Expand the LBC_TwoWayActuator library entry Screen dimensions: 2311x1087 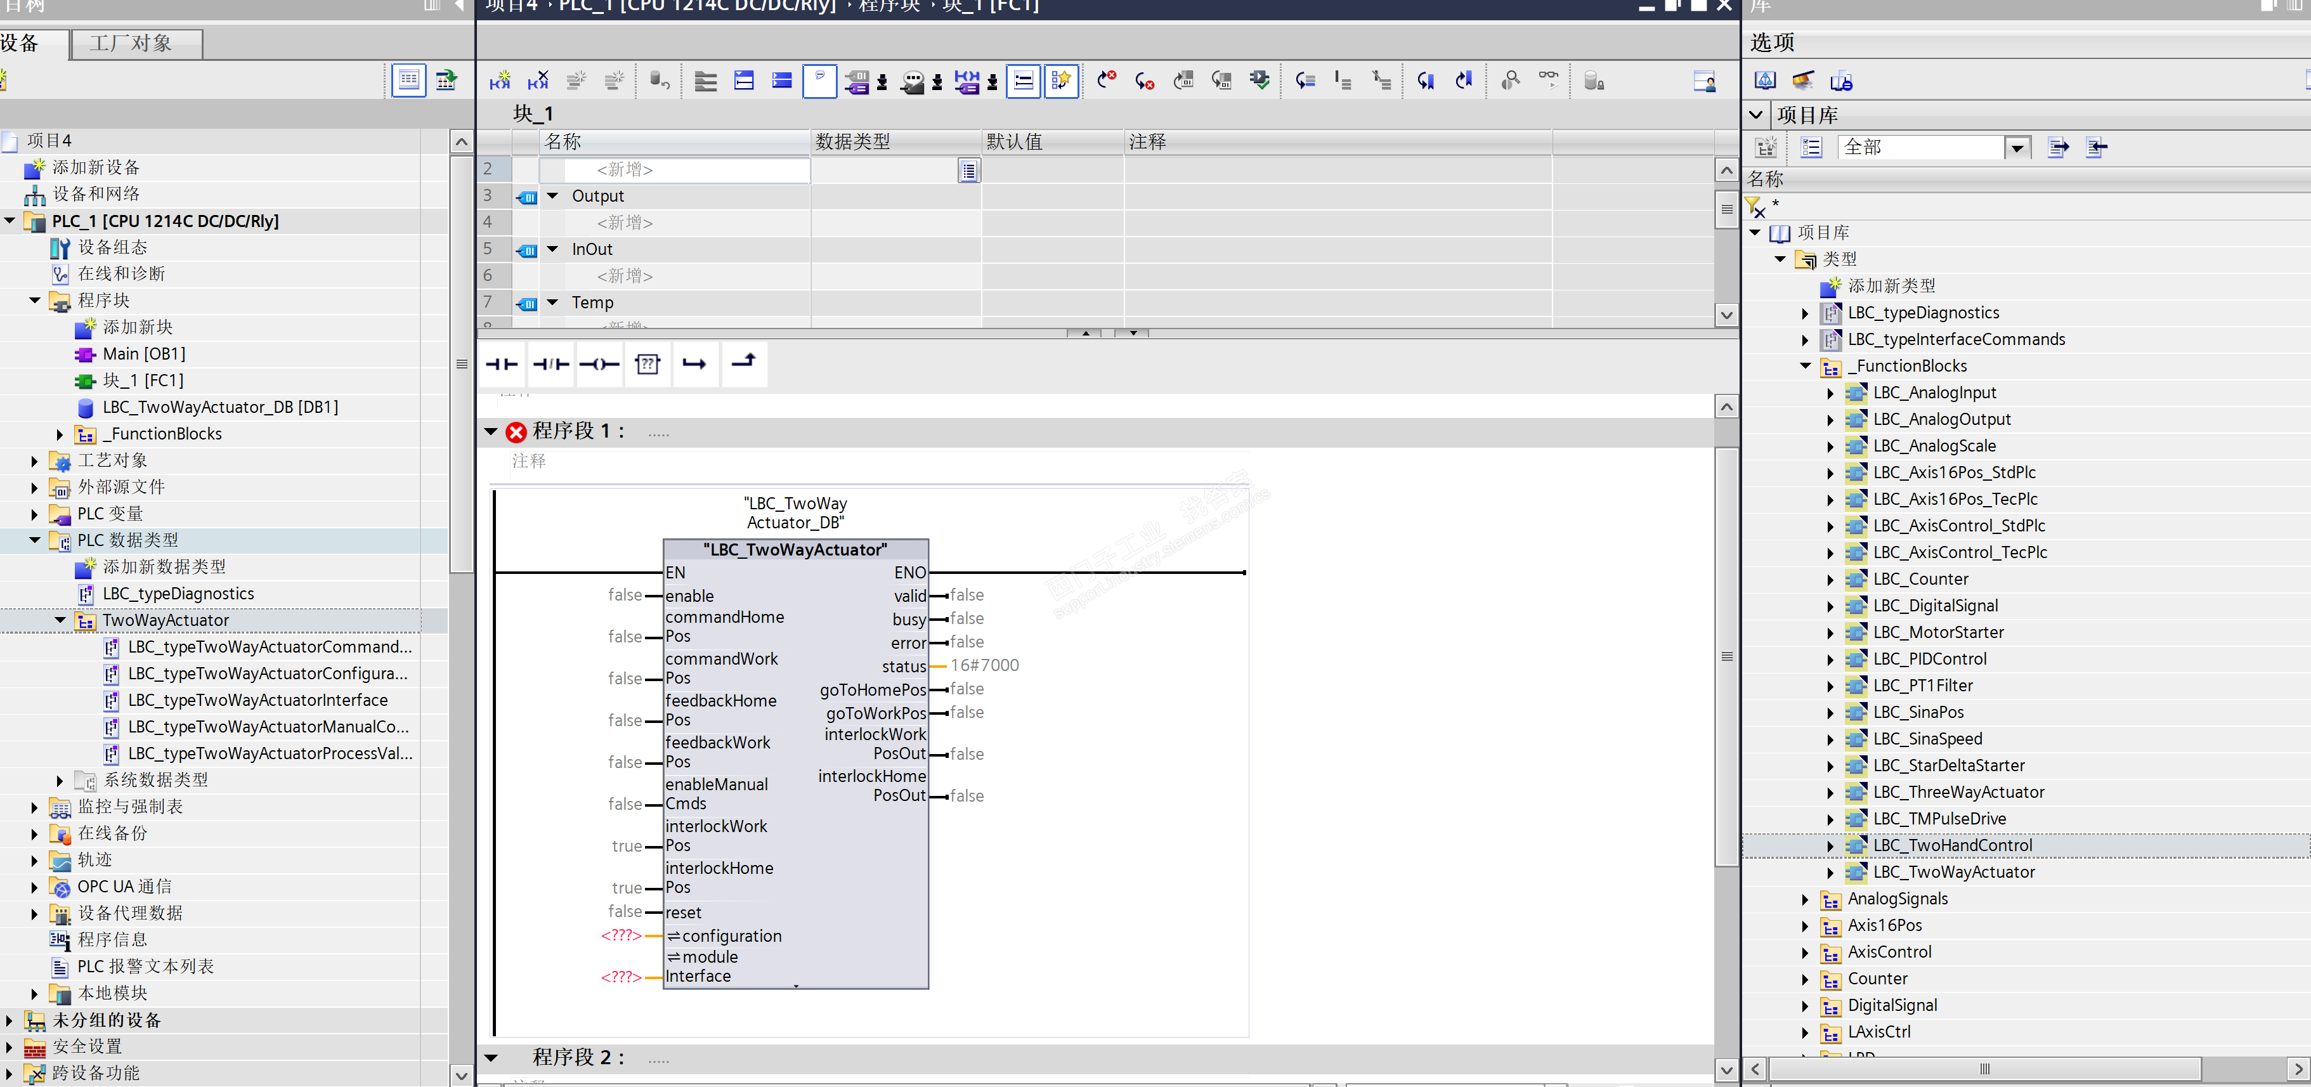click(x=1830, y=873)
